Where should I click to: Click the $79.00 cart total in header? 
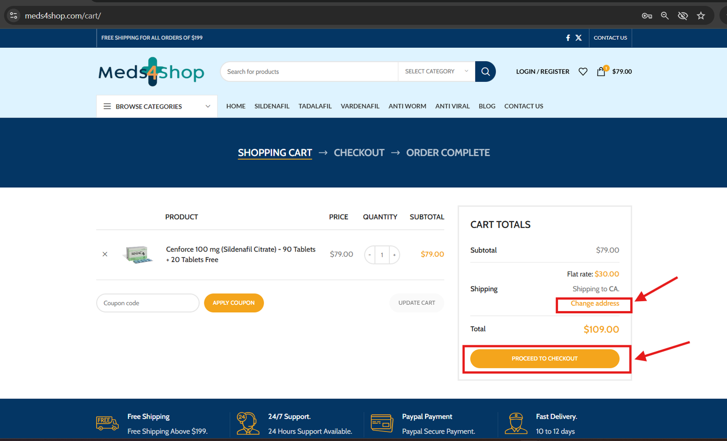(x=622, y=71)
